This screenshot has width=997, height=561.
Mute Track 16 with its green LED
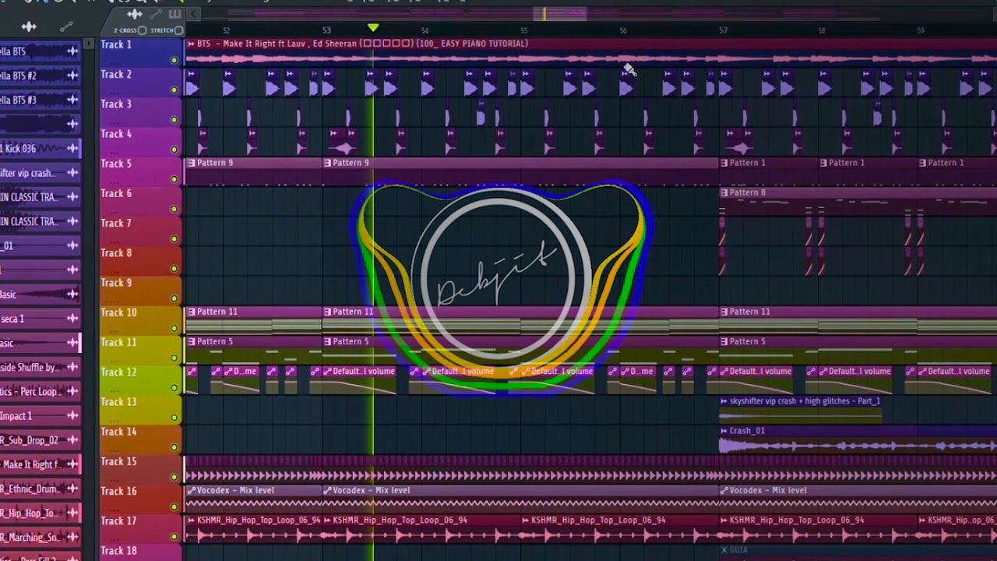coord(174,506)
